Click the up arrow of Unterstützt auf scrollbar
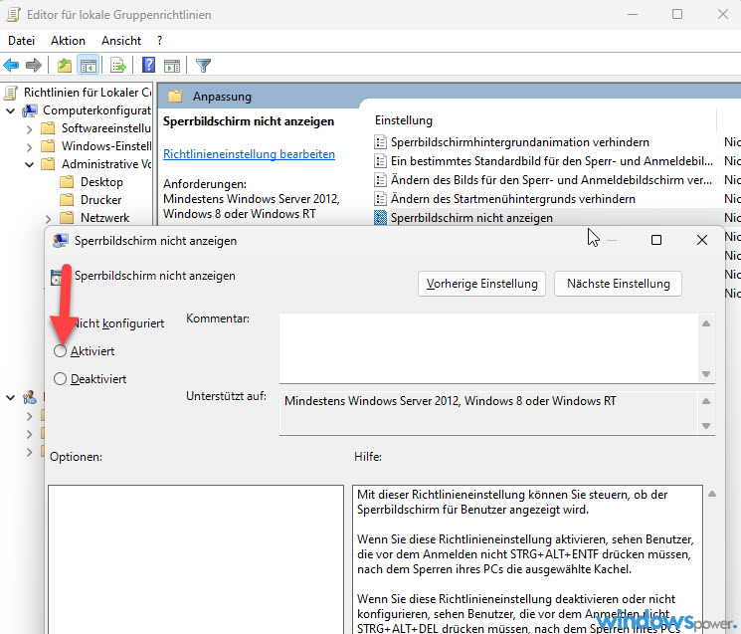This screenshot has height=634, width=741. click(706, 401)
